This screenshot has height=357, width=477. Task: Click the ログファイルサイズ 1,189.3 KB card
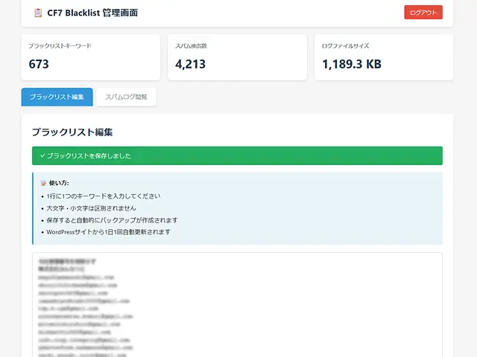pyautogui.click(x=384, y=57)
